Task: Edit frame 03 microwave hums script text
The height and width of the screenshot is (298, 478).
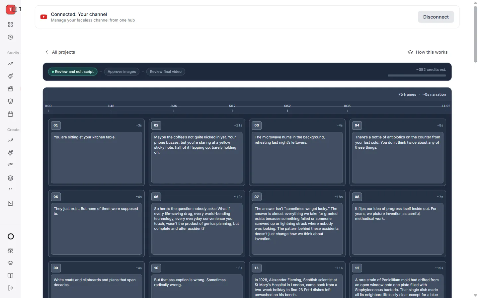Action: [297, 158]
